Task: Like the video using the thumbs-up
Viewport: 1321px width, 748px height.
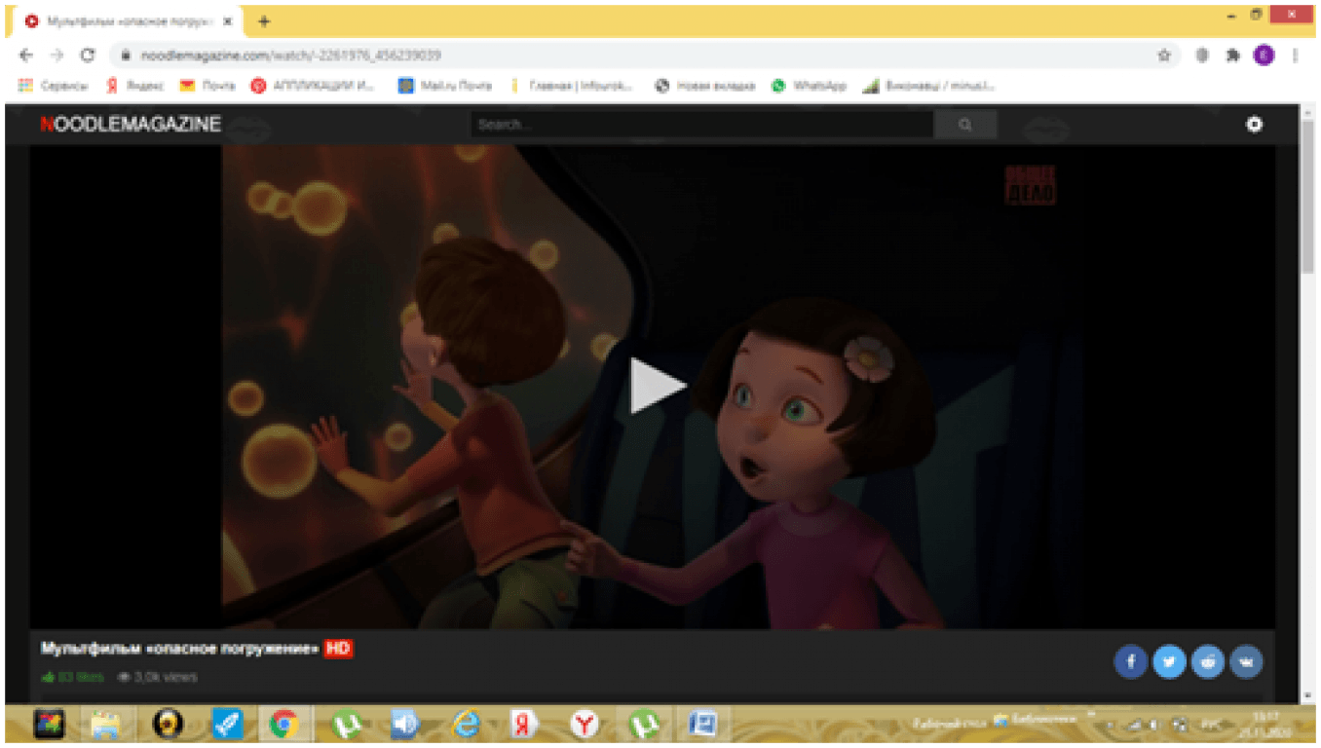Action: coord(48,677)
